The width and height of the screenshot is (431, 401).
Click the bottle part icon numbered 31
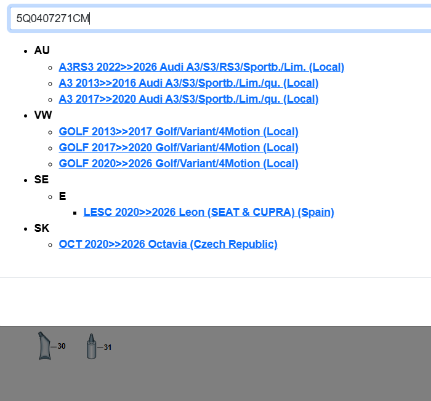91,347
